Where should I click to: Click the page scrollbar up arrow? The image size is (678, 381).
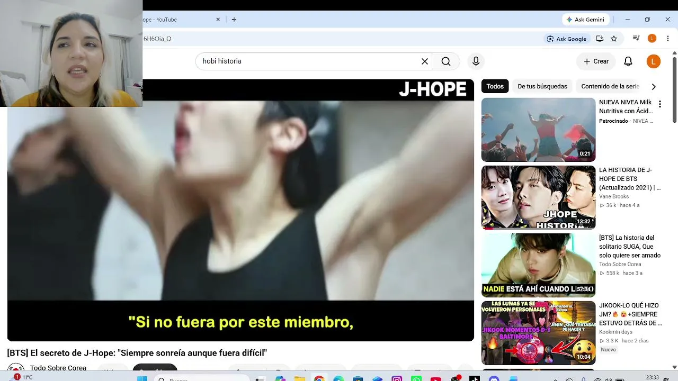click(x=674, y=53)
